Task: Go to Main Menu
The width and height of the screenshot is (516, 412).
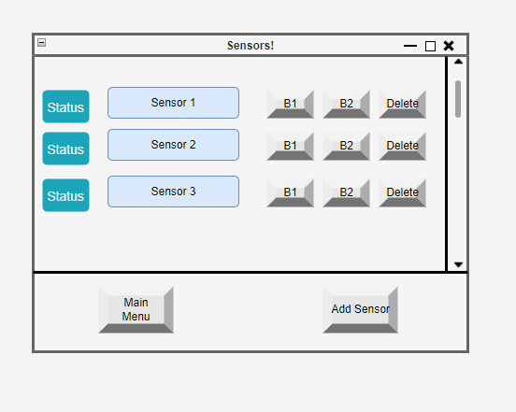Action: [136, 310]
